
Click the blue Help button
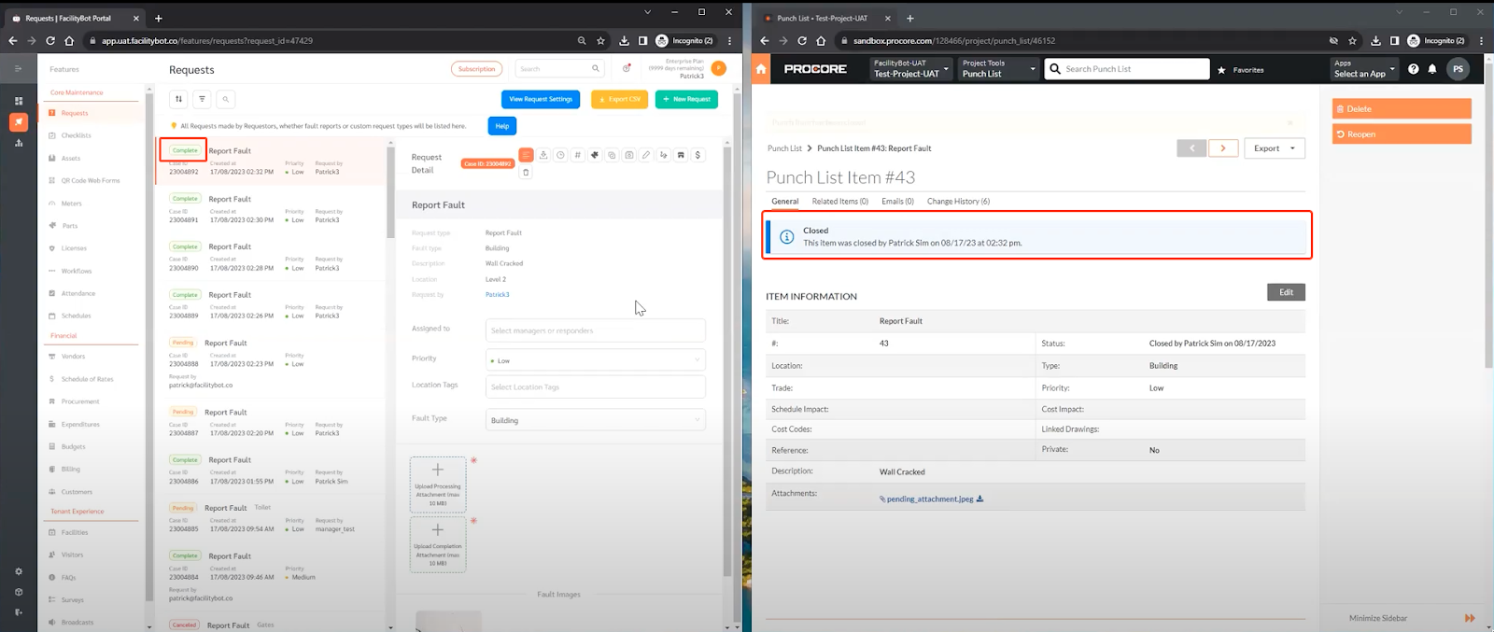coord(502,126)
